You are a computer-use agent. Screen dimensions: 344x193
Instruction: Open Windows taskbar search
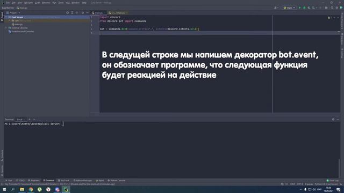click(x=13, y=189)
